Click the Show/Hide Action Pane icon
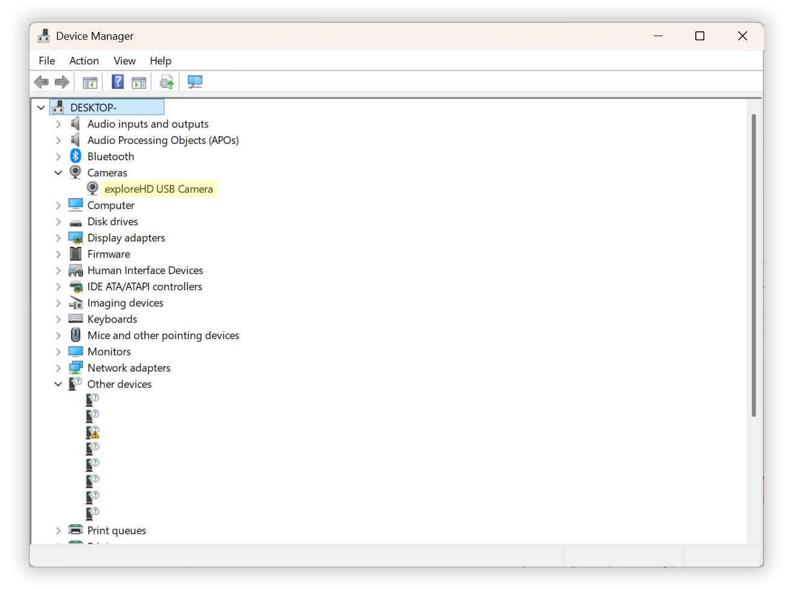793x589 pixels. coord(139,83)
